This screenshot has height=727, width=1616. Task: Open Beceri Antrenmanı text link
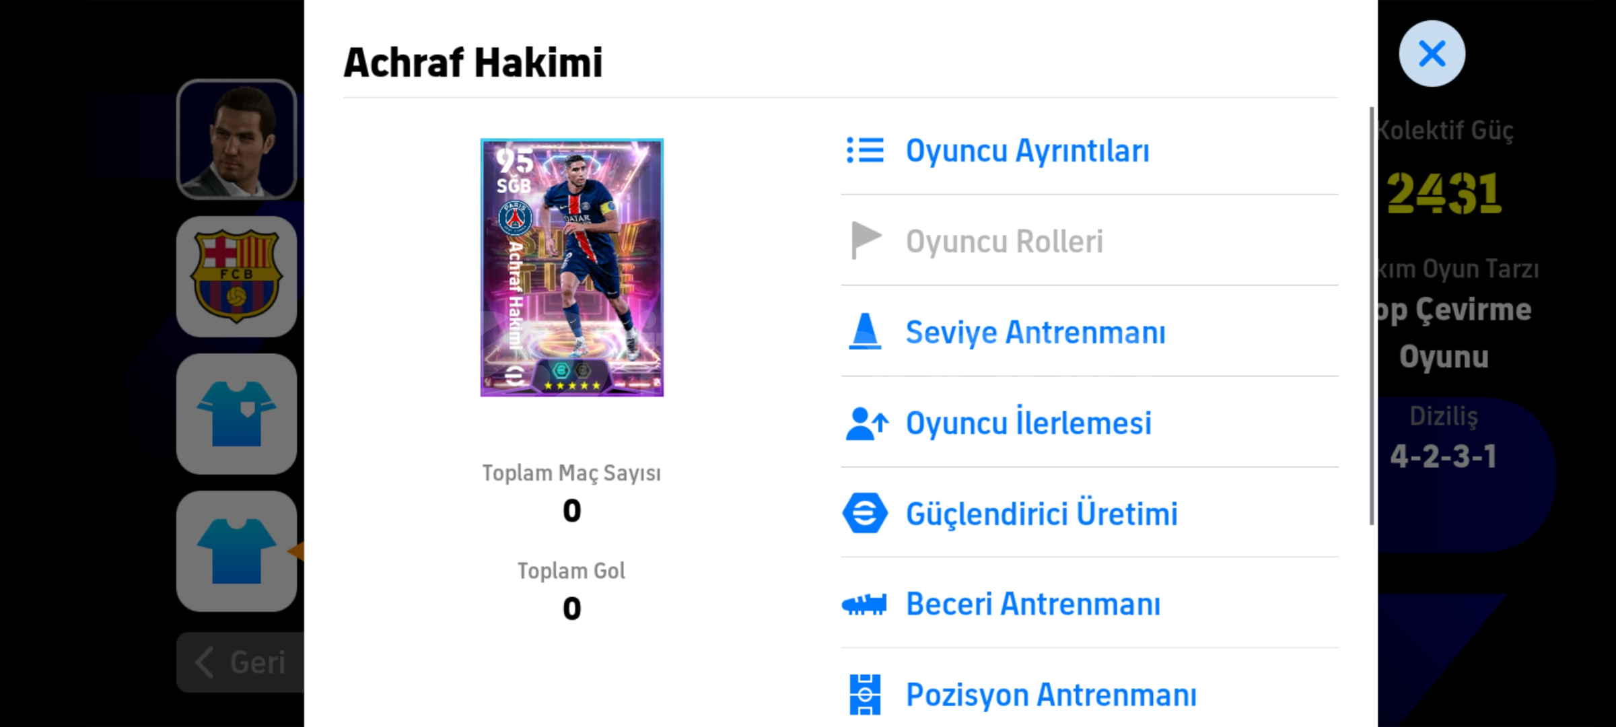1033,604
